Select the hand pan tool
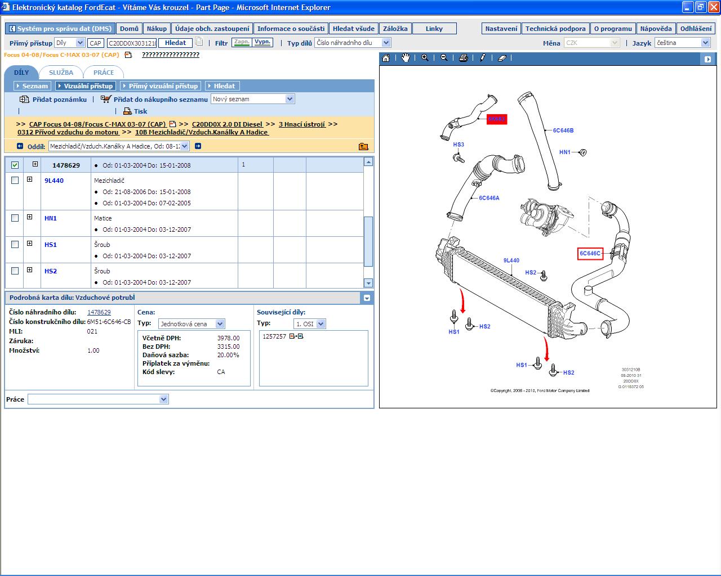Screen dimensions: 721x576 click(406, 58)
